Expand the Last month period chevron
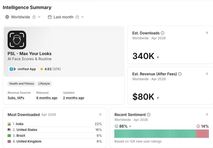 pos(82,17)
